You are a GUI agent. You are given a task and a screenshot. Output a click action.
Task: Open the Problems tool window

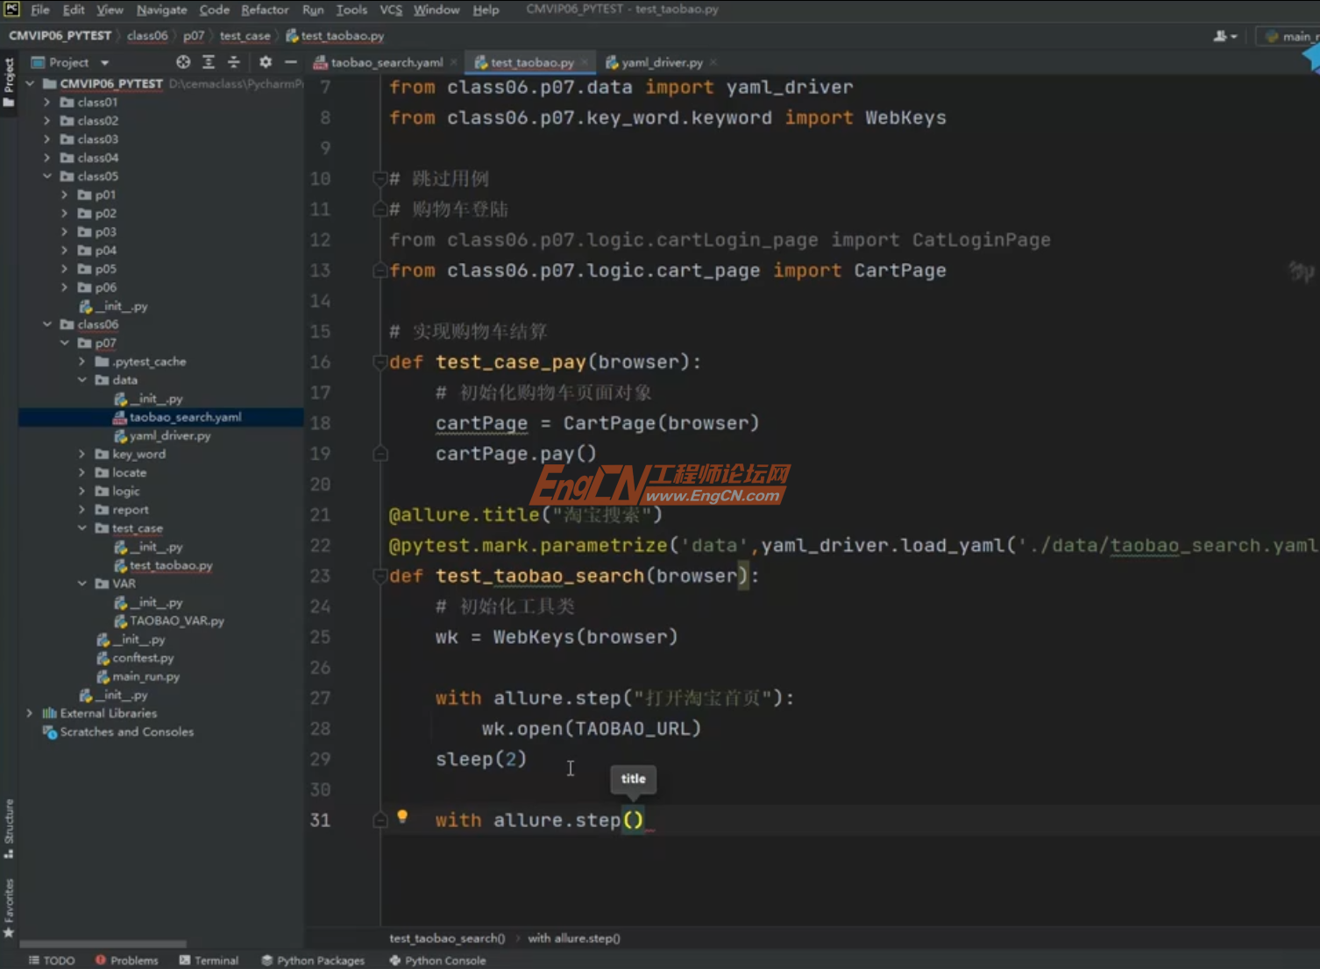[127, 960]
